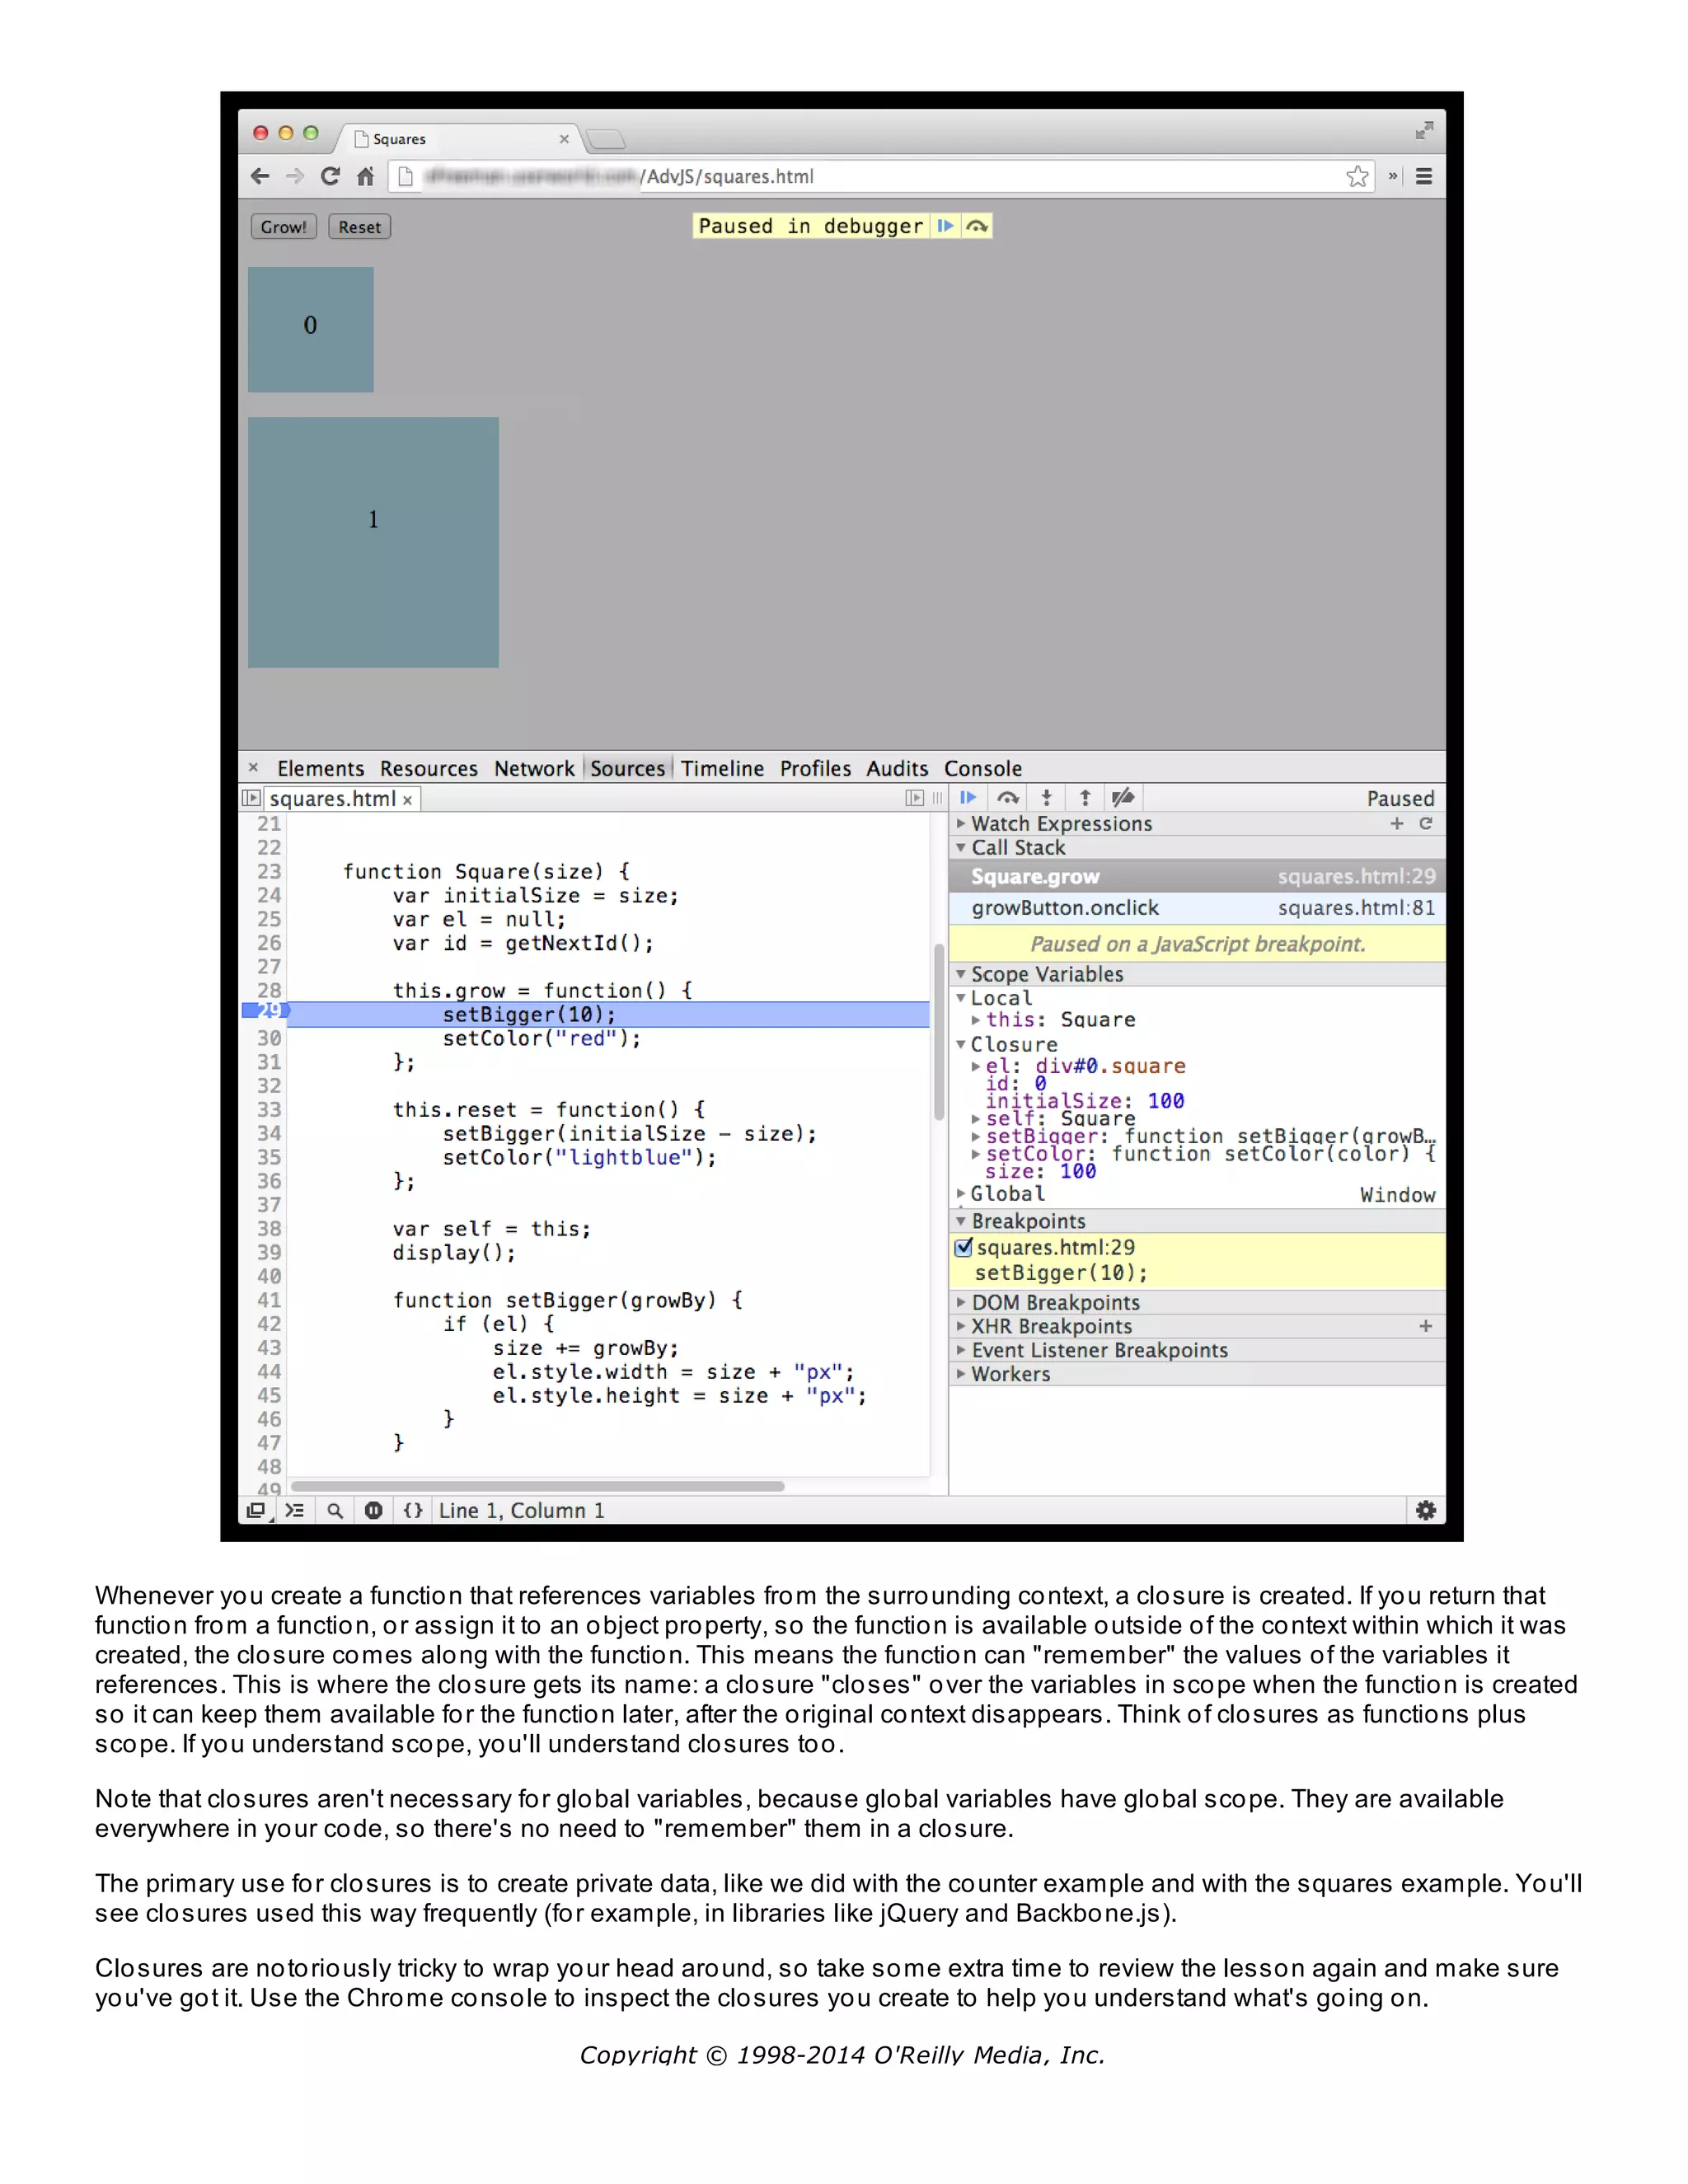The image size is (1688, 2184).
Task: Click the source code horizontal scrollbar
Action: coord(537,1486)
